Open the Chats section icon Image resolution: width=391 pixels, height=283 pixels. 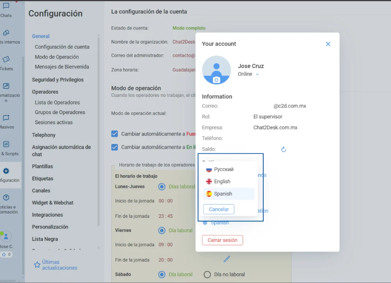point(6,6)
